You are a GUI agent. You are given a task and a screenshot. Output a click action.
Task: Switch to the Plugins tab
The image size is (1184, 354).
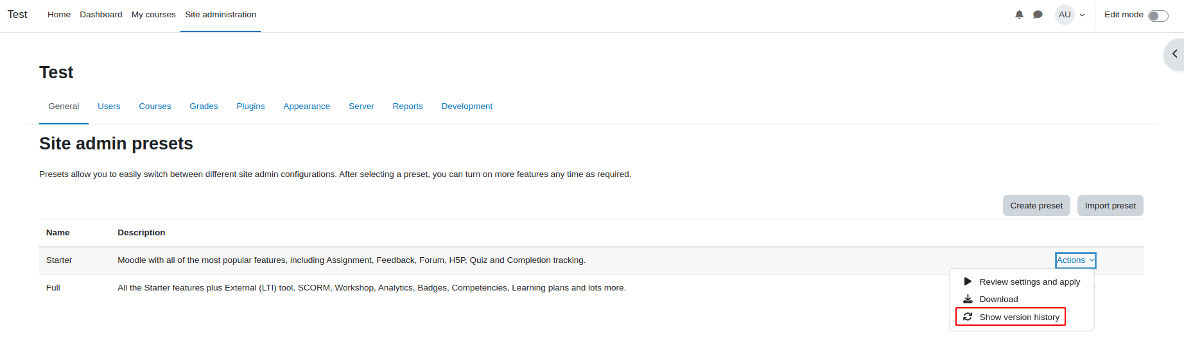[x=250, y=106]
